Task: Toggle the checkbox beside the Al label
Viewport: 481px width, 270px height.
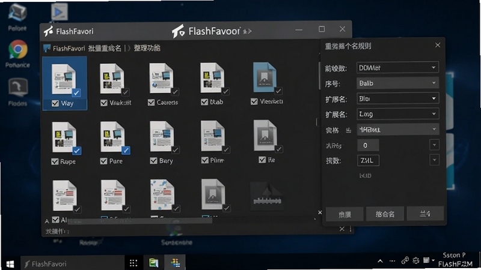Action: [x=55, y=220]
